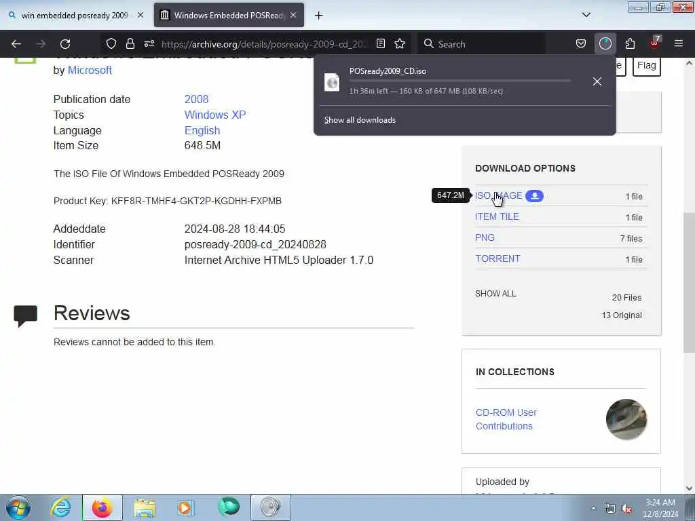Click the blue download icon beside ISO IMAGE
Viewport: 695px width, 521px height.
[535, 196]
